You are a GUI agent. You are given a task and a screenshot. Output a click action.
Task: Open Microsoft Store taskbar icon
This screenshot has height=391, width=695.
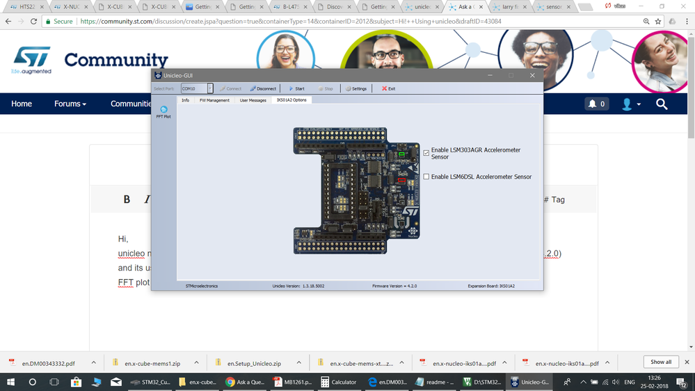click(76, 382)
